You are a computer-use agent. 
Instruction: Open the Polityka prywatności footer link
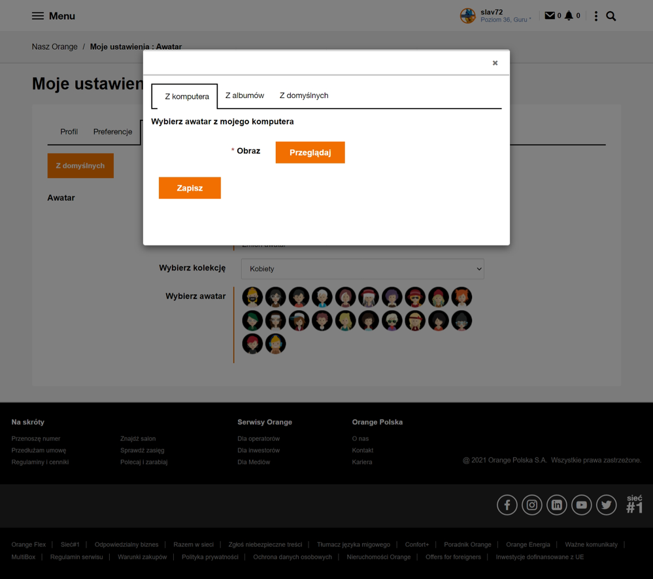(210, 557)
